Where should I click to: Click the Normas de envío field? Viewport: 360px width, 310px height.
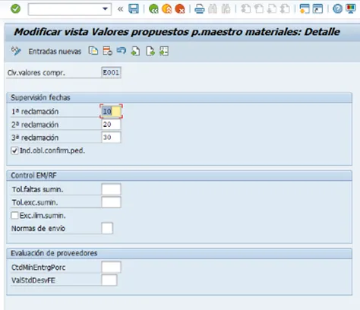point(107,228)
